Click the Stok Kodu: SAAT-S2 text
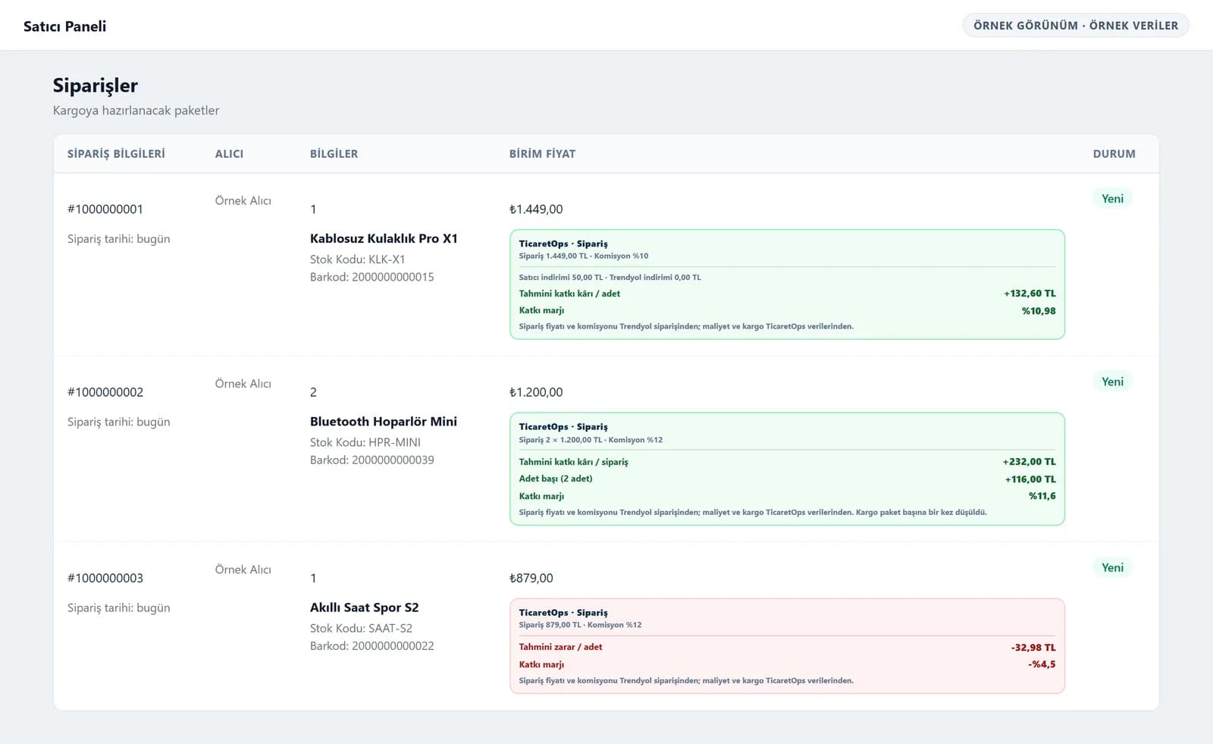 click(361, 628)
